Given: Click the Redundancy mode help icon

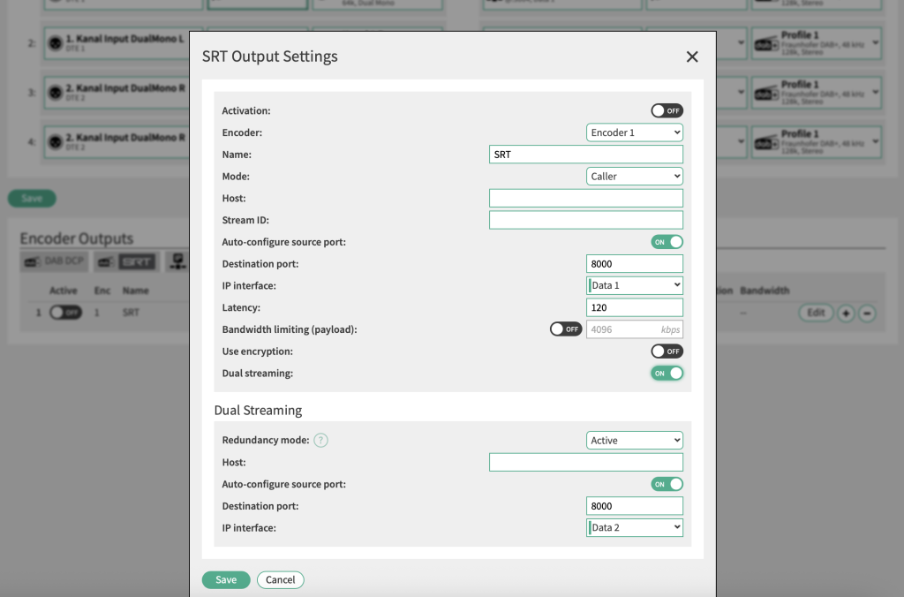Looking at the screenshot, I should 321,440.
